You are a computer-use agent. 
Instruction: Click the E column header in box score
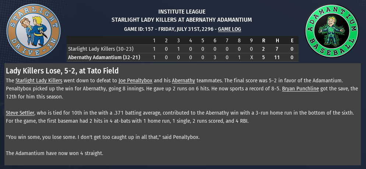tap(292, 40)
